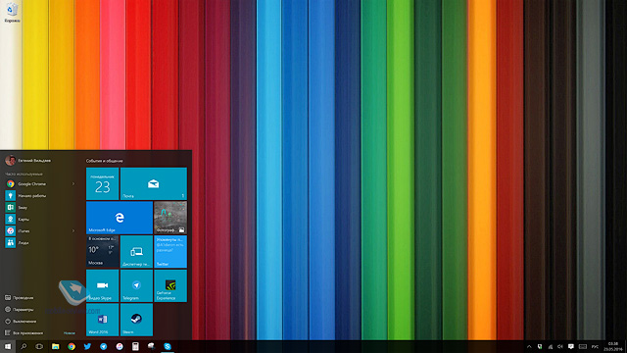Open Sway from the Start menu list
Screen dimensions: 627x353
pos(40,207)
